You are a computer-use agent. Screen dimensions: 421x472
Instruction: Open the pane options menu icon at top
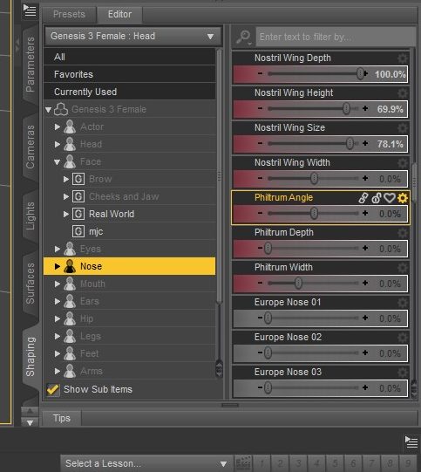[x=30, y=10]
